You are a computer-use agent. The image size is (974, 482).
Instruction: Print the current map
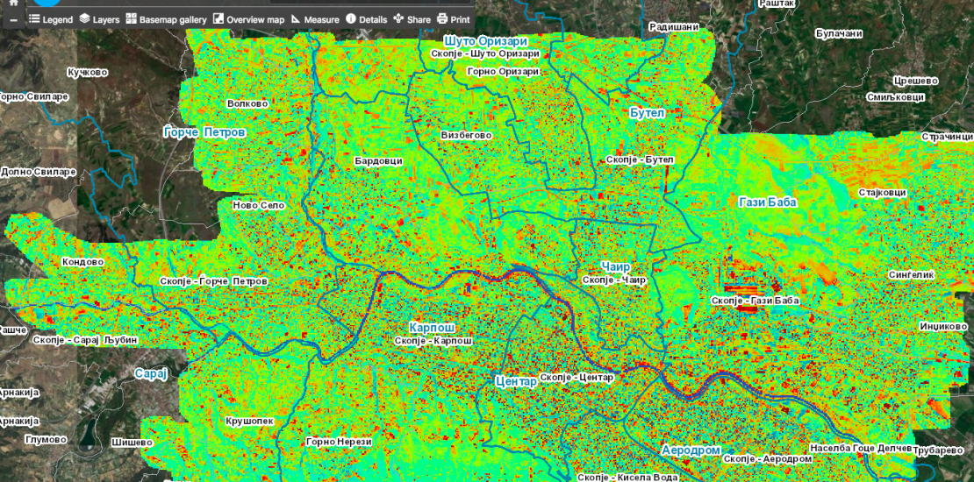pyautogui.click(x=454, y=18)
